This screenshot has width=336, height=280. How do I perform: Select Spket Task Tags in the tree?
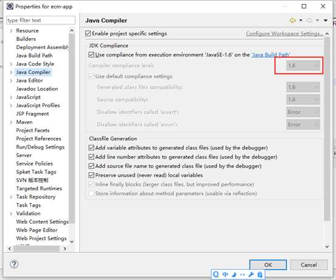[36, 172]
